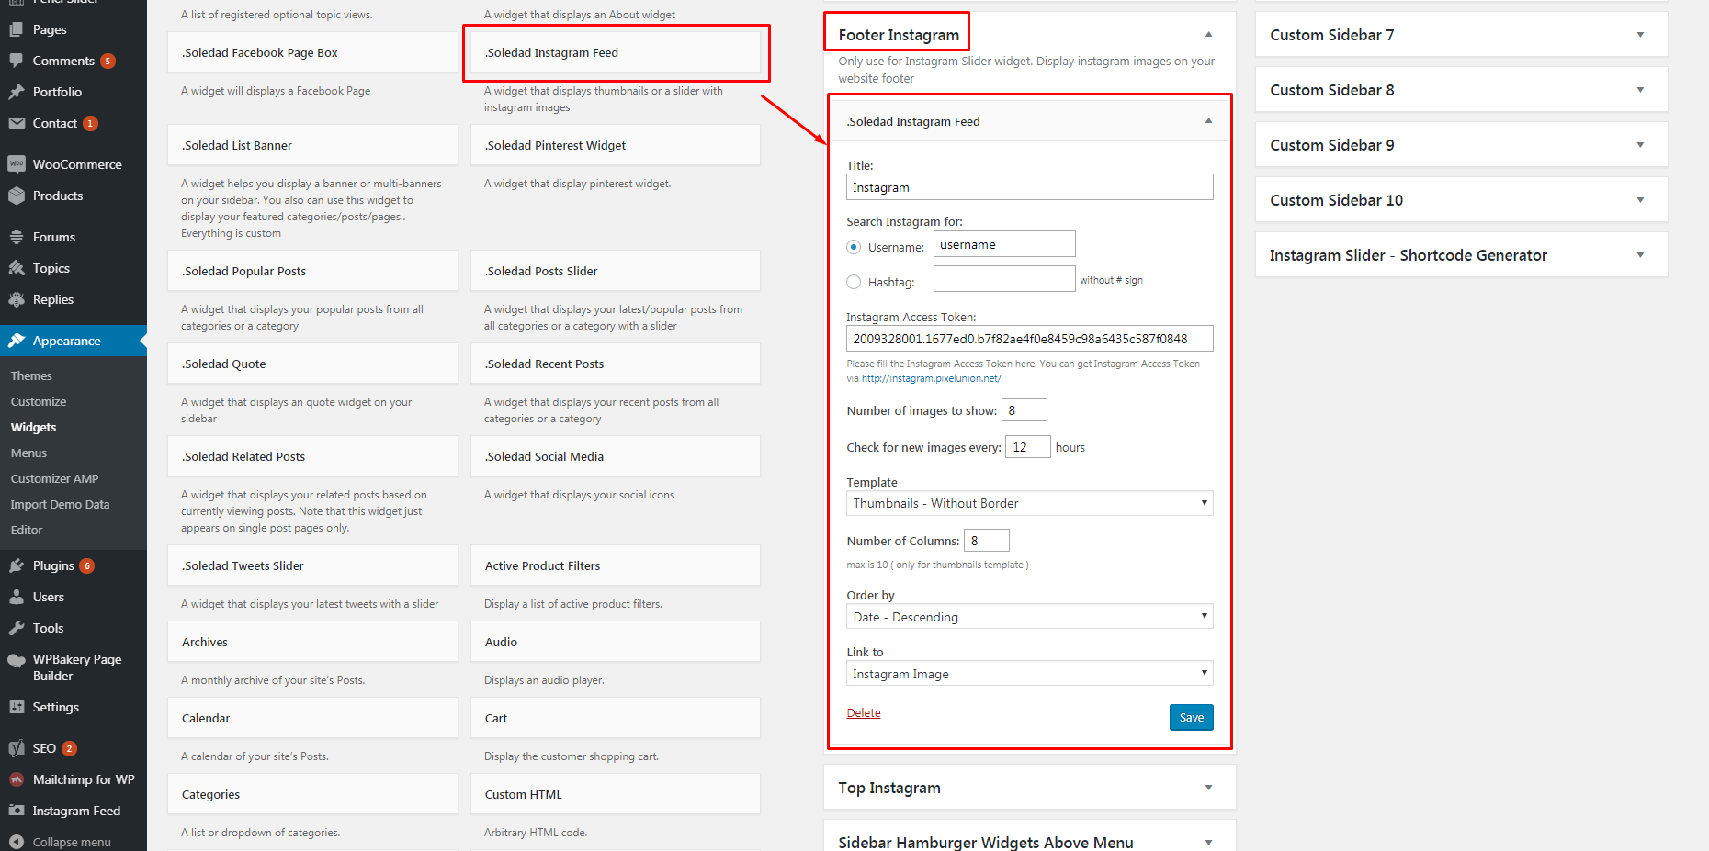
Task: Open Customize submenu item
Action: 39,402
